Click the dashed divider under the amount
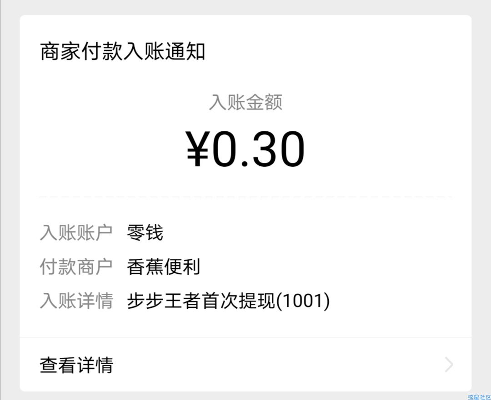Screen dimensions: 491x400 (245, 197)
